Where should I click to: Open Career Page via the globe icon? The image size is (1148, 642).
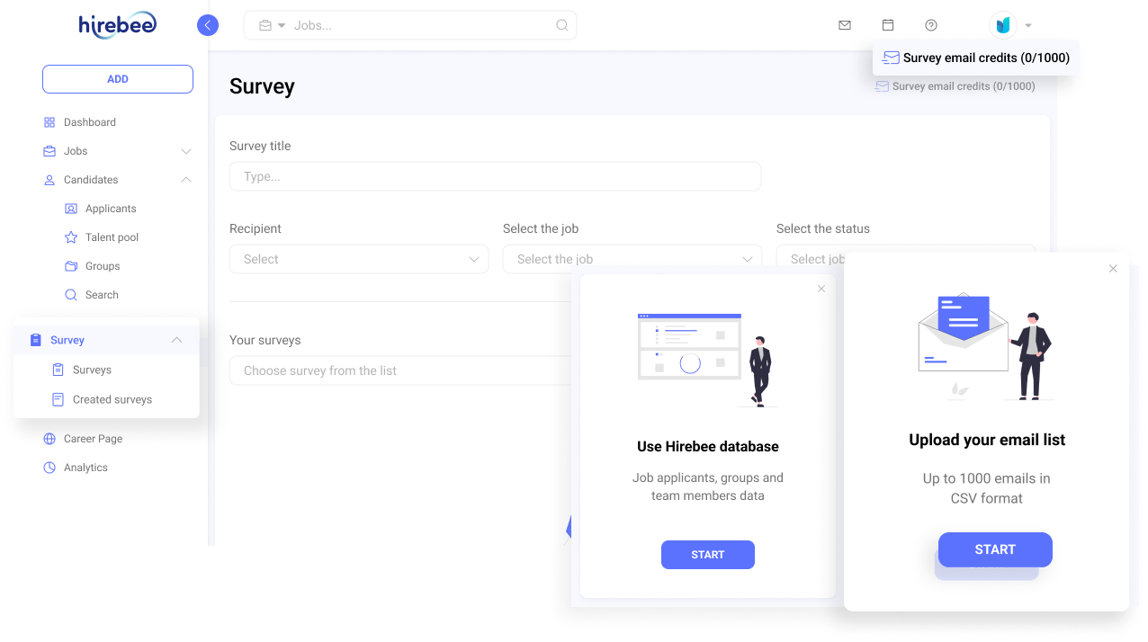(51, 438)
